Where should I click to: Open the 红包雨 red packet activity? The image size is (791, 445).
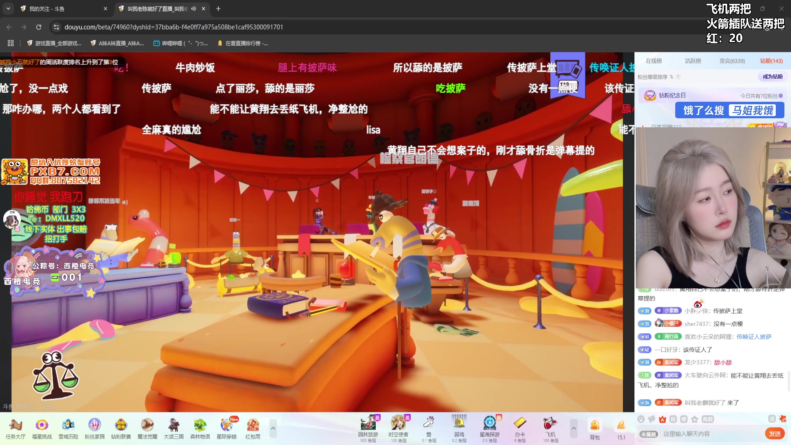pos(253,429)
